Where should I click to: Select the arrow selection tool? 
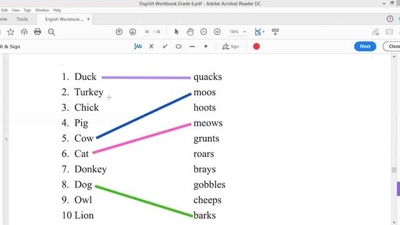[176, 32]
